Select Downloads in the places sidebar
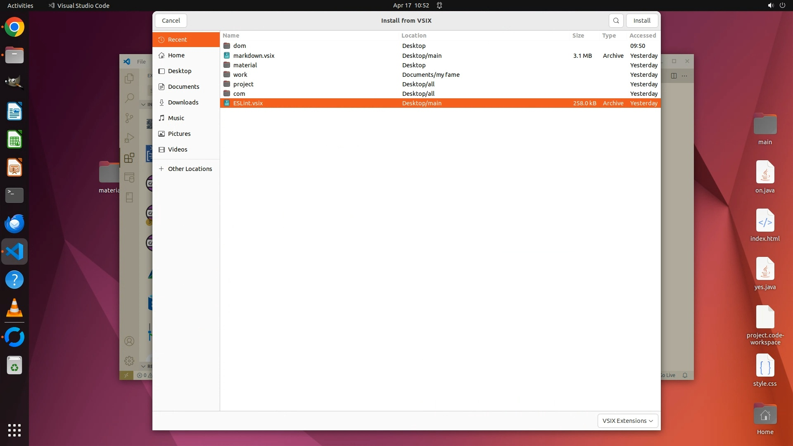 point(183,102)
